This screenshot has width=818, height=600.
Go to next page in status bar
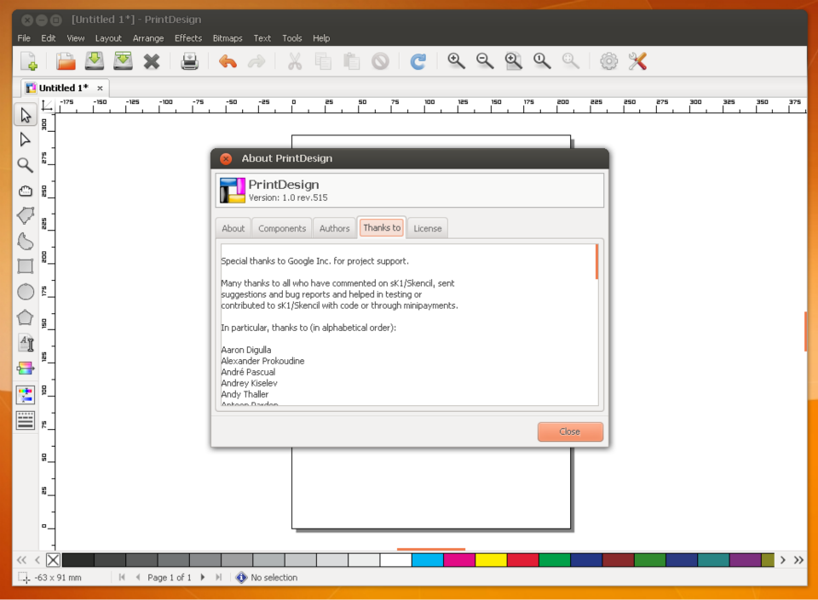point(203,577)
